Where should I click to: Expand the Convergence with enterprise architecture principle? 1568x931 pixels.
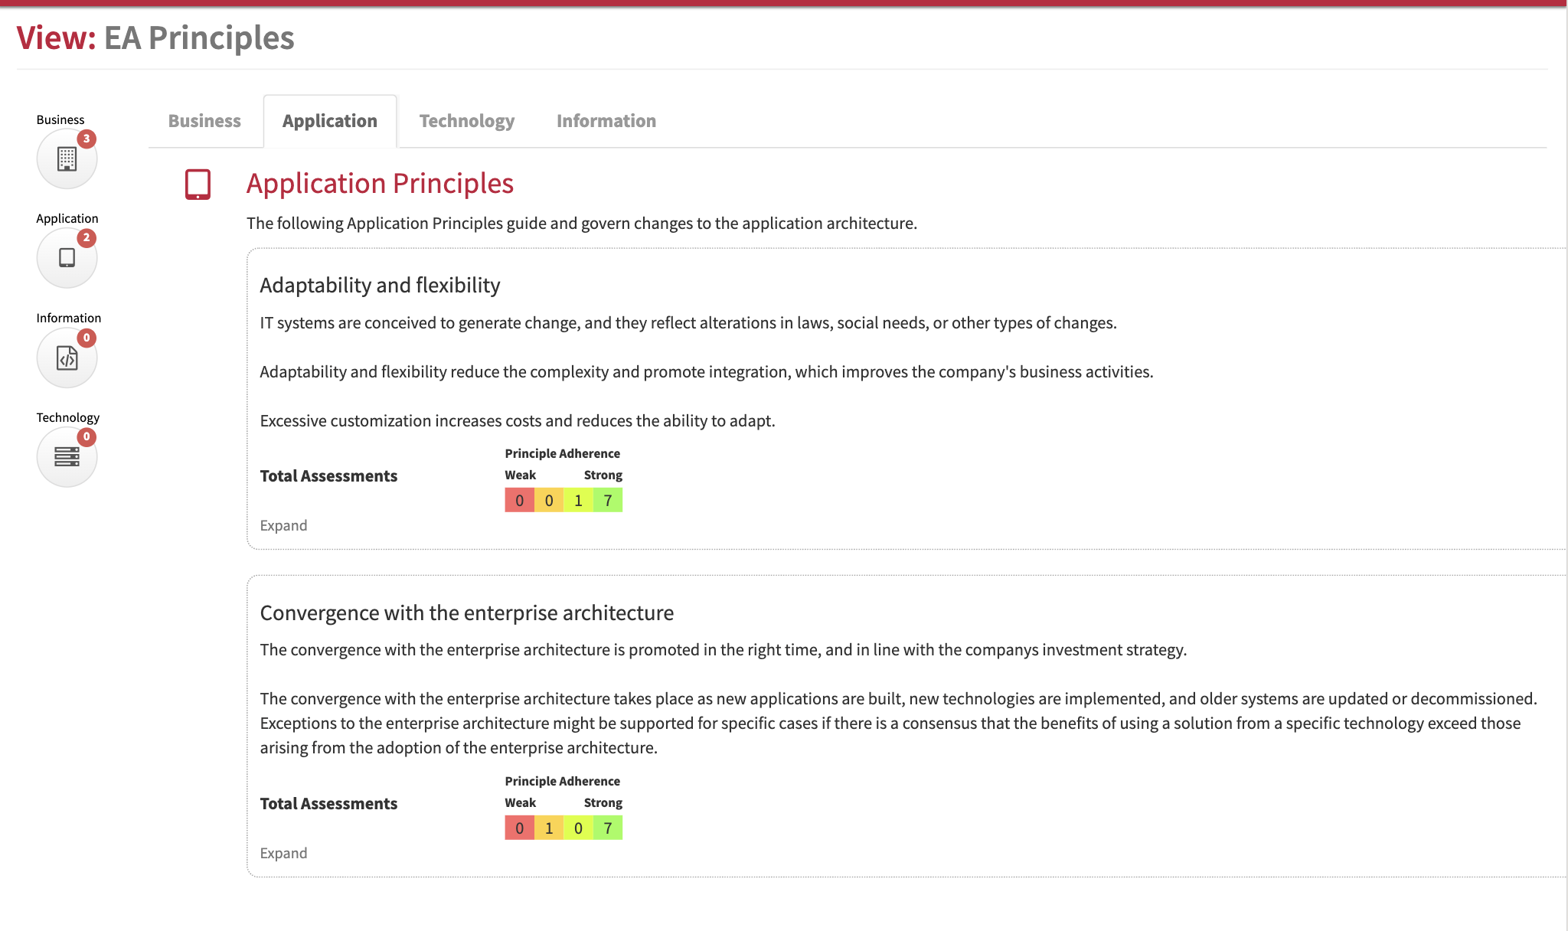tap(283, 853)
